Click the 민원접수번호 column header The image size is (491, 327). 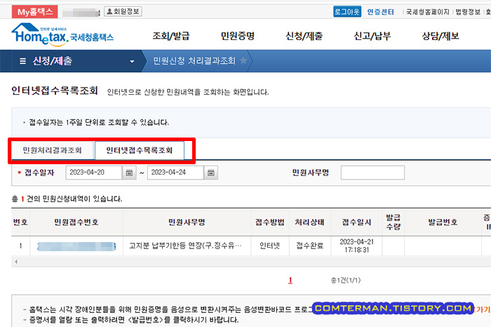76,222
